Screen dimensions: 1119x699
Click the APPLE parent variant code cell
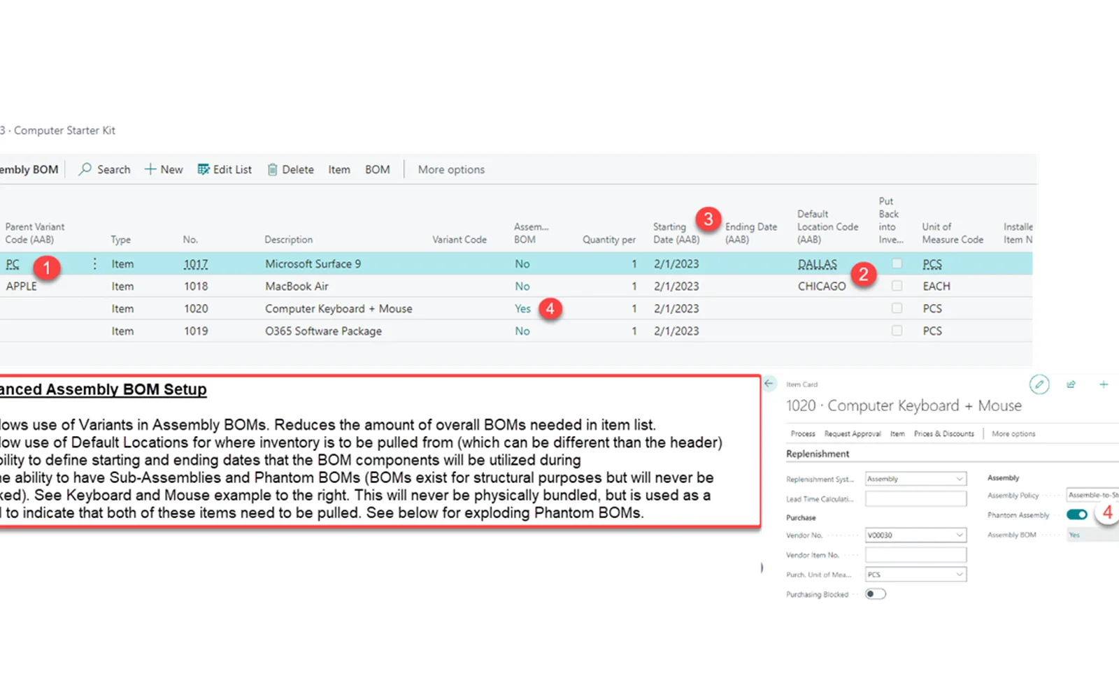(x=21, y=286)
